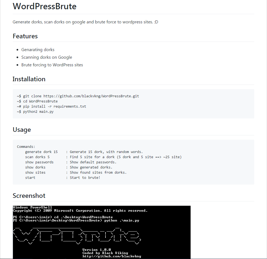Click the 'Commands:' label in the usage block
The height and width of the screenshot is (259, 267).
point(26,147)
